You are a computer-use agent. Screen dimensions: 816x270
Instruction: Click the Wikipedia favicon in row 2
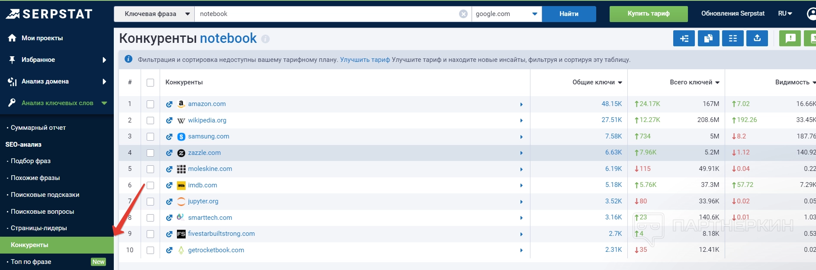point(181,120)
